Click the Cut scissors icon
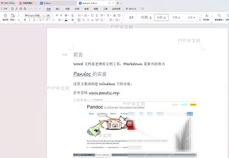Screen dimensions: 229x158 pos(19,15)
